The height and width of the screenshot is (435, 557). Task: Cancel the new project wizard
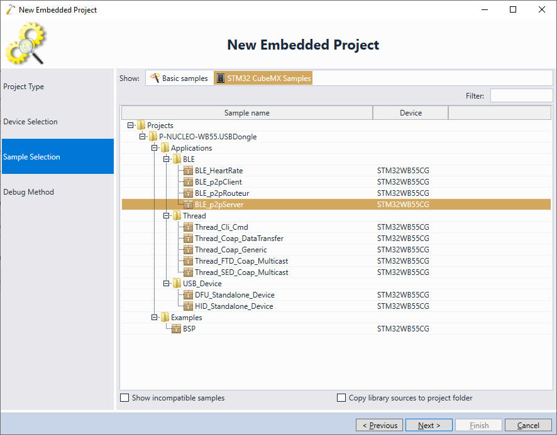(528, 425)
